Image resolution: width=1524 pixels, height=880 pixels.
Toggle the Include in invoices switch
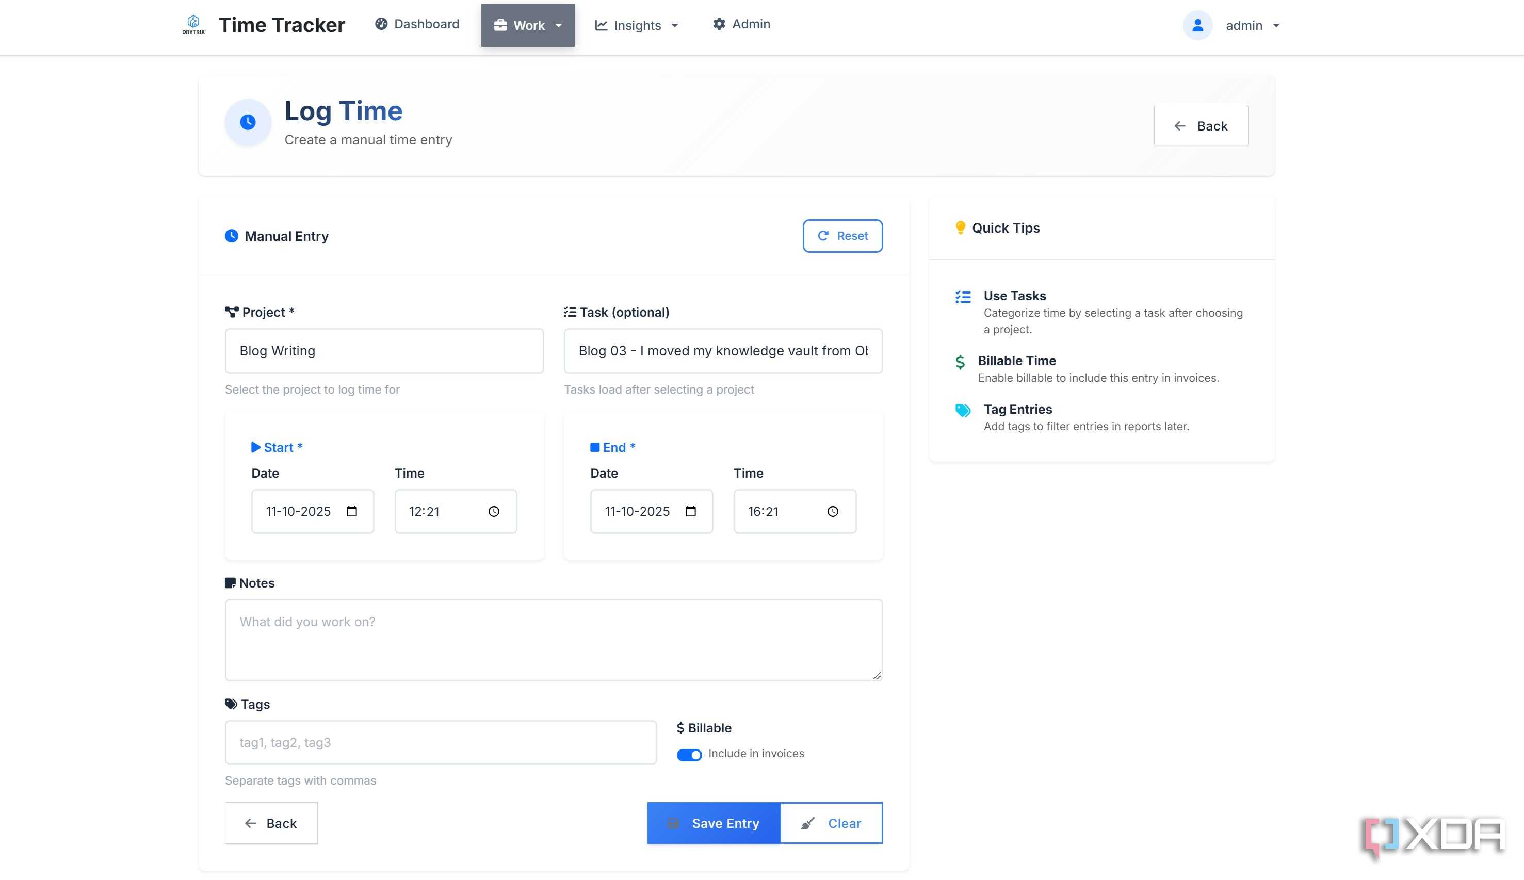[x=689, y=754]
